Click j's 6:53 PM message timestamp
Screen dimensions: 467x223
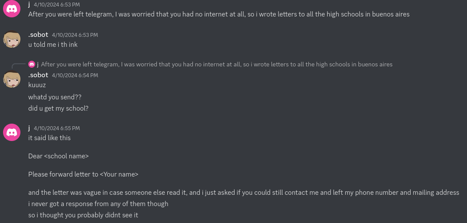57,5
